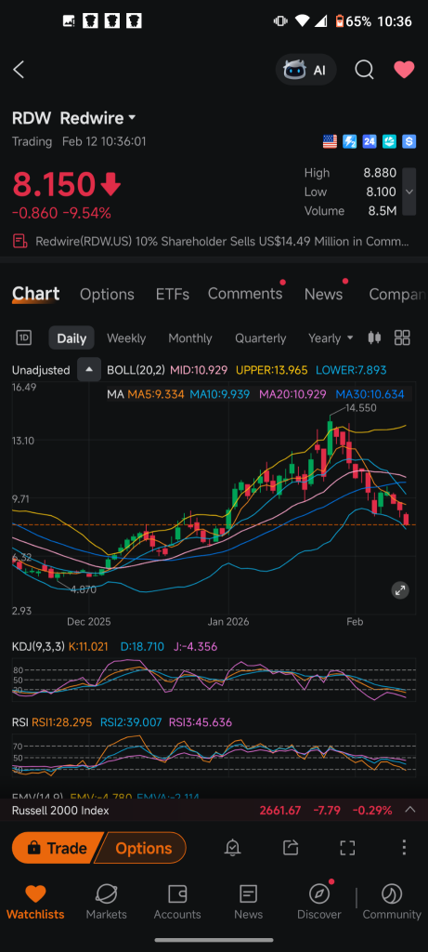Image resolution: width=428 pixels, height=952 pixels.
Task: Go to Discover in bottom navigation
Action: 319,902
